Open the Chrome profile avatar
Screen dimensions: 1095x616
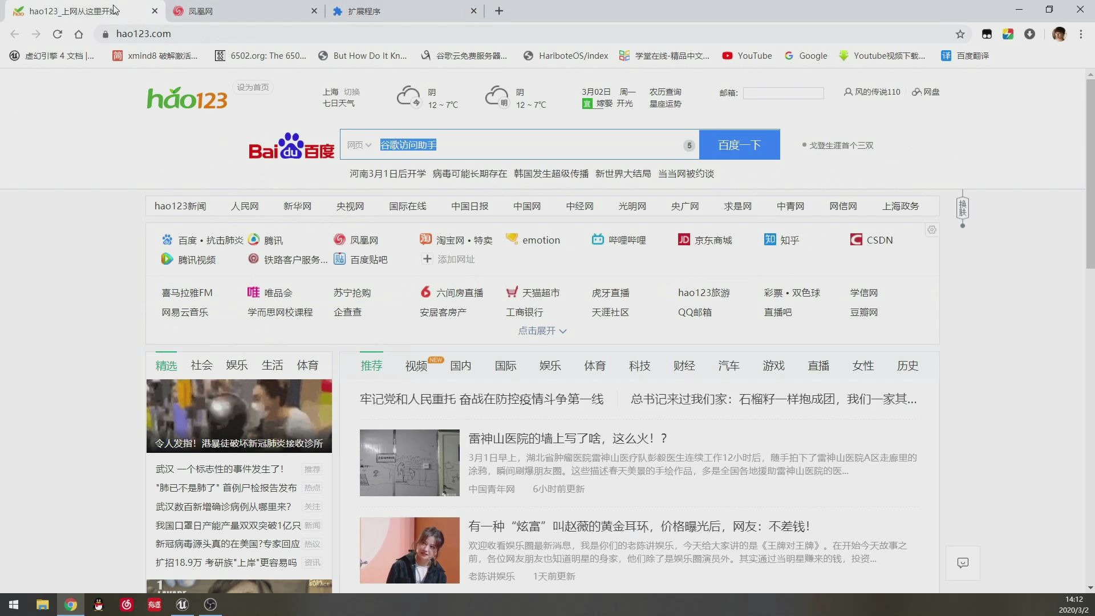(1059, 34)
